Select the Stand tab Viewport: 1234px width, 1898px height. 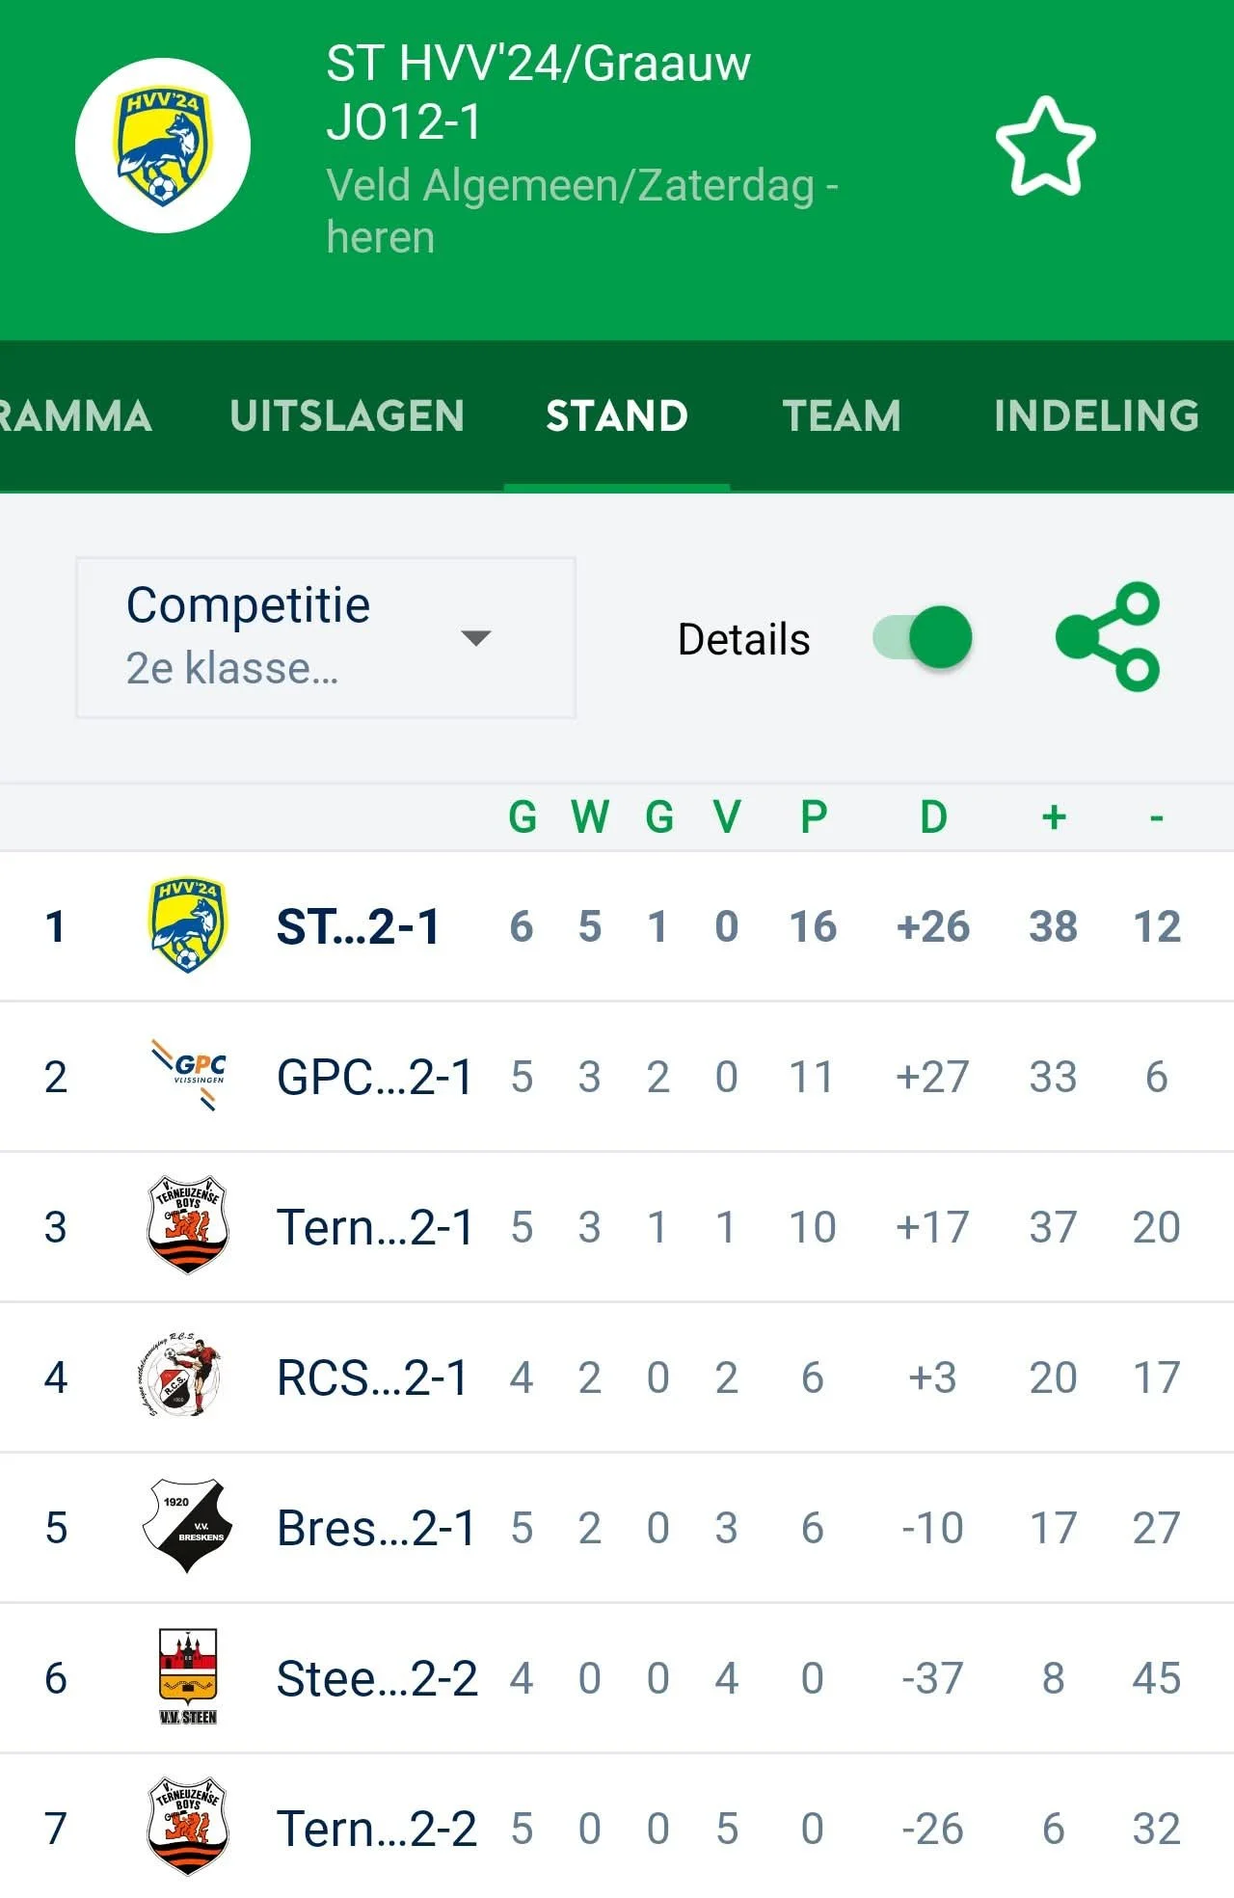point(617,416)
